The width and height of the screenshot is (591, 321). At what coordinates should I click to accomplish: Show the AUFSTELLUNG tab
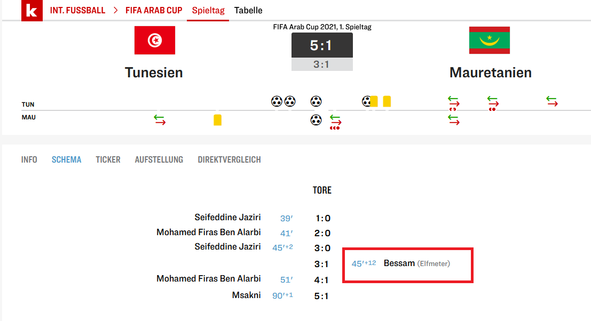click(x=159, y=159)
